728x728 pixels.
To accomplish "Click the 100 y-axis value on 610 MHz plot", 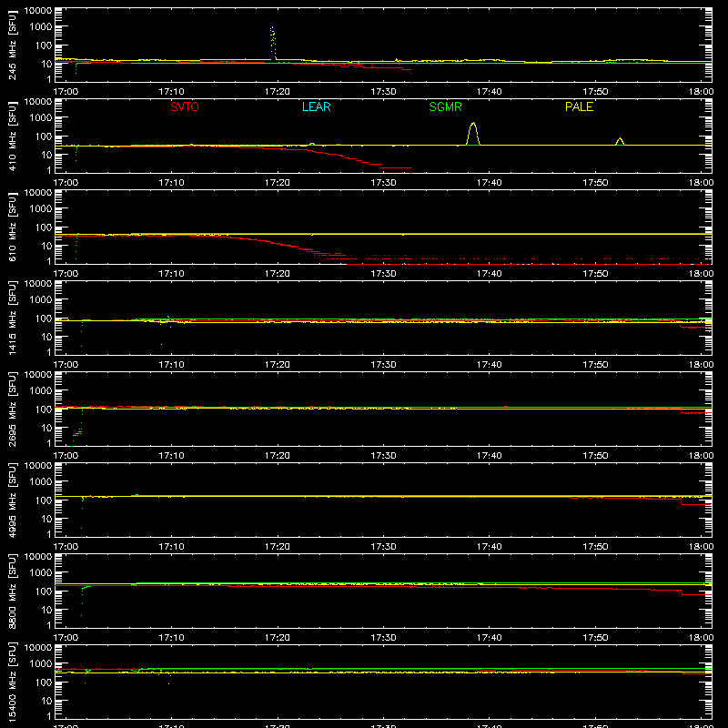I will pyautogui.click(x=44, y=227).
